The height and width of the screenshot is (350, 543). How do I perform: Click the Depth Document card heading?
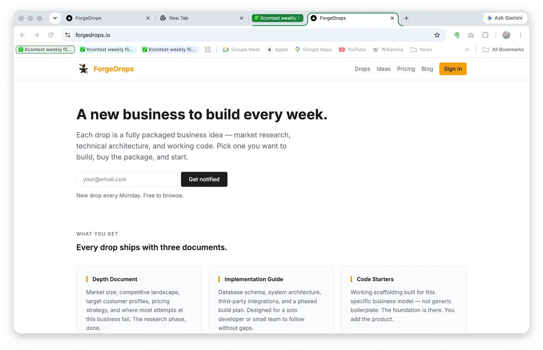(115, 279)
